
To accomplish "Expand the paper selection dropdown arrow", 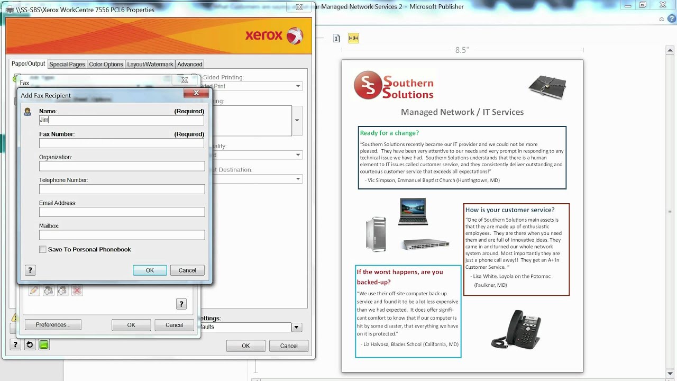I will point(297,120).
